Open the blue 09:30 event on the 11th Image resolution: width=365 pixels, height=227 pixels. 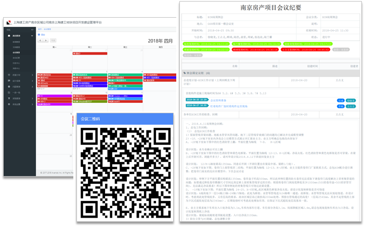click(125, 96)
